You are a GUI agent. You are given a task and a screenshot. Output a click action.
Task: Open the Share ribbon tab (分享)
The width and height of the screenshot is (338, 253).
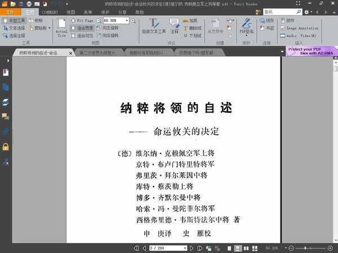[122, 12]
